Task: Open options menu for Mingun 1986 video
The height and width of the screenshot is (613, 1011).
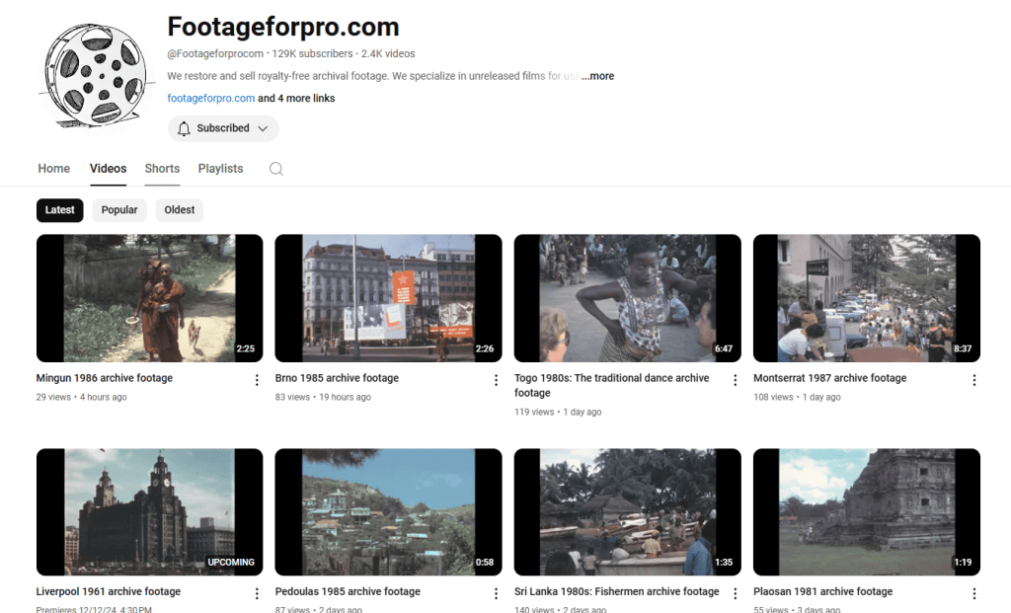Action: [x=257, y=380]
